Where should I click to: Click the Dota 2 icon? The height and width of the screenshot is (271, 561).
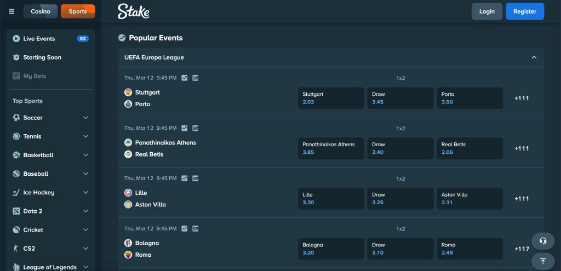pos(16,211)
